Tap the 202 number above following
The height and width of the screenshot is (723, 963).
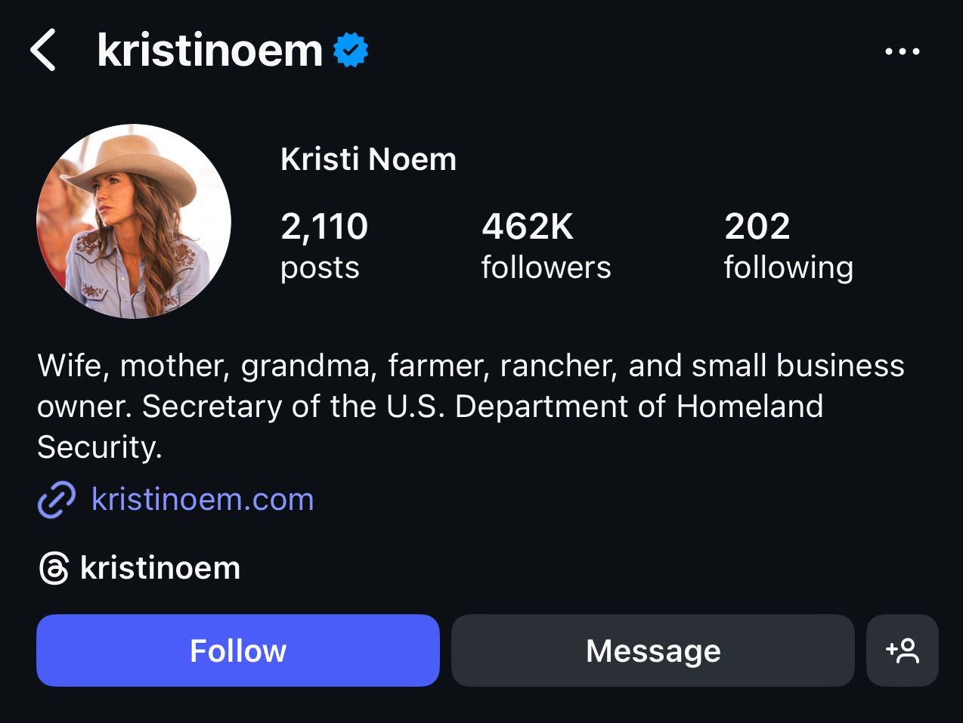point(757,227)
